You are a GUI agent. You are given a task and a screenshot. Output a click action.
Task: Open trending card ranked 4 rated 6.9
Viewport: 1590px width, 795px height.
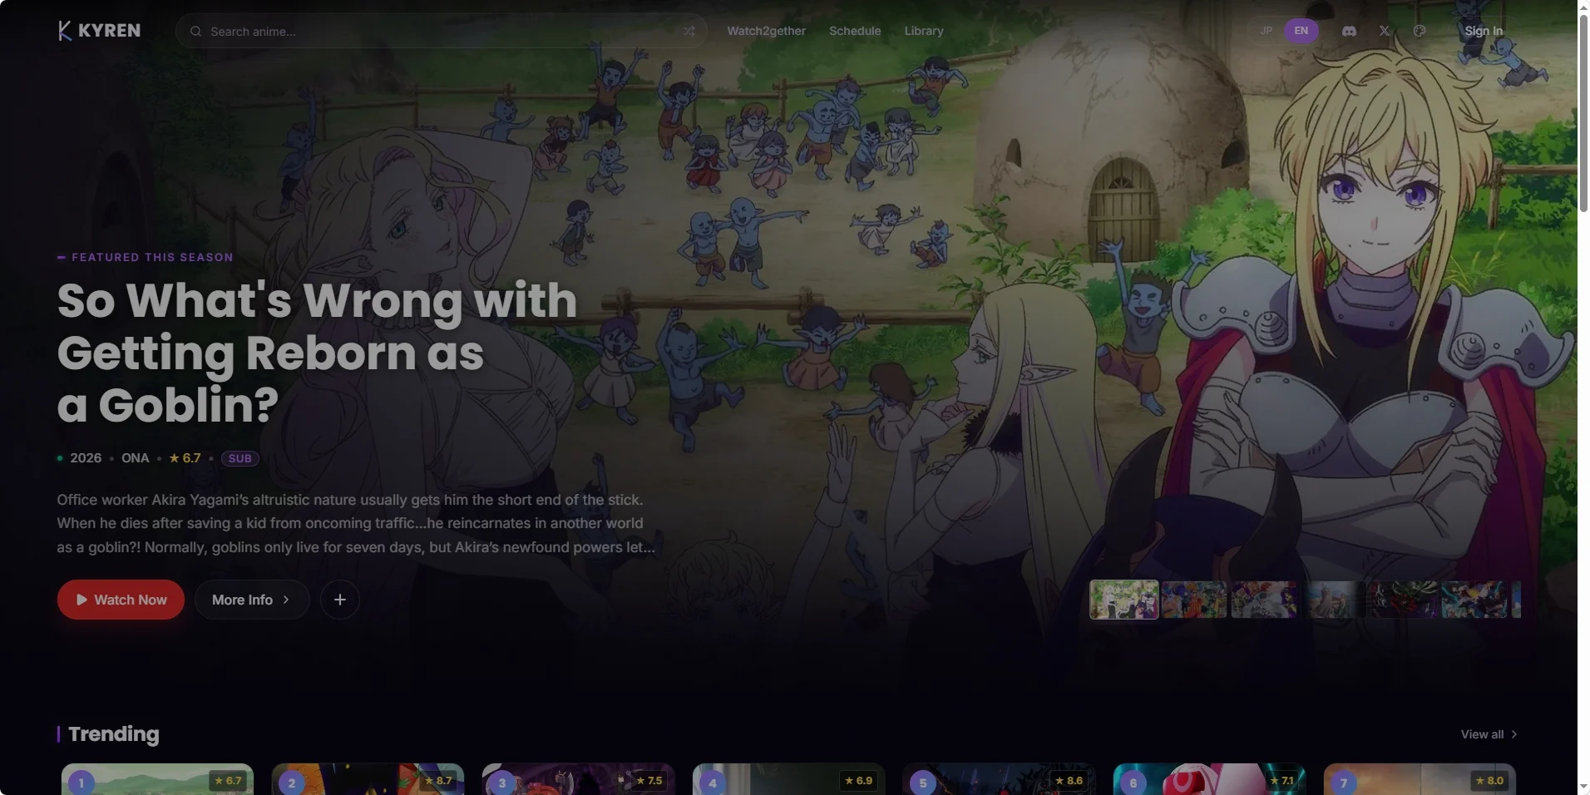pyautogui.click(x=788, y=779)
